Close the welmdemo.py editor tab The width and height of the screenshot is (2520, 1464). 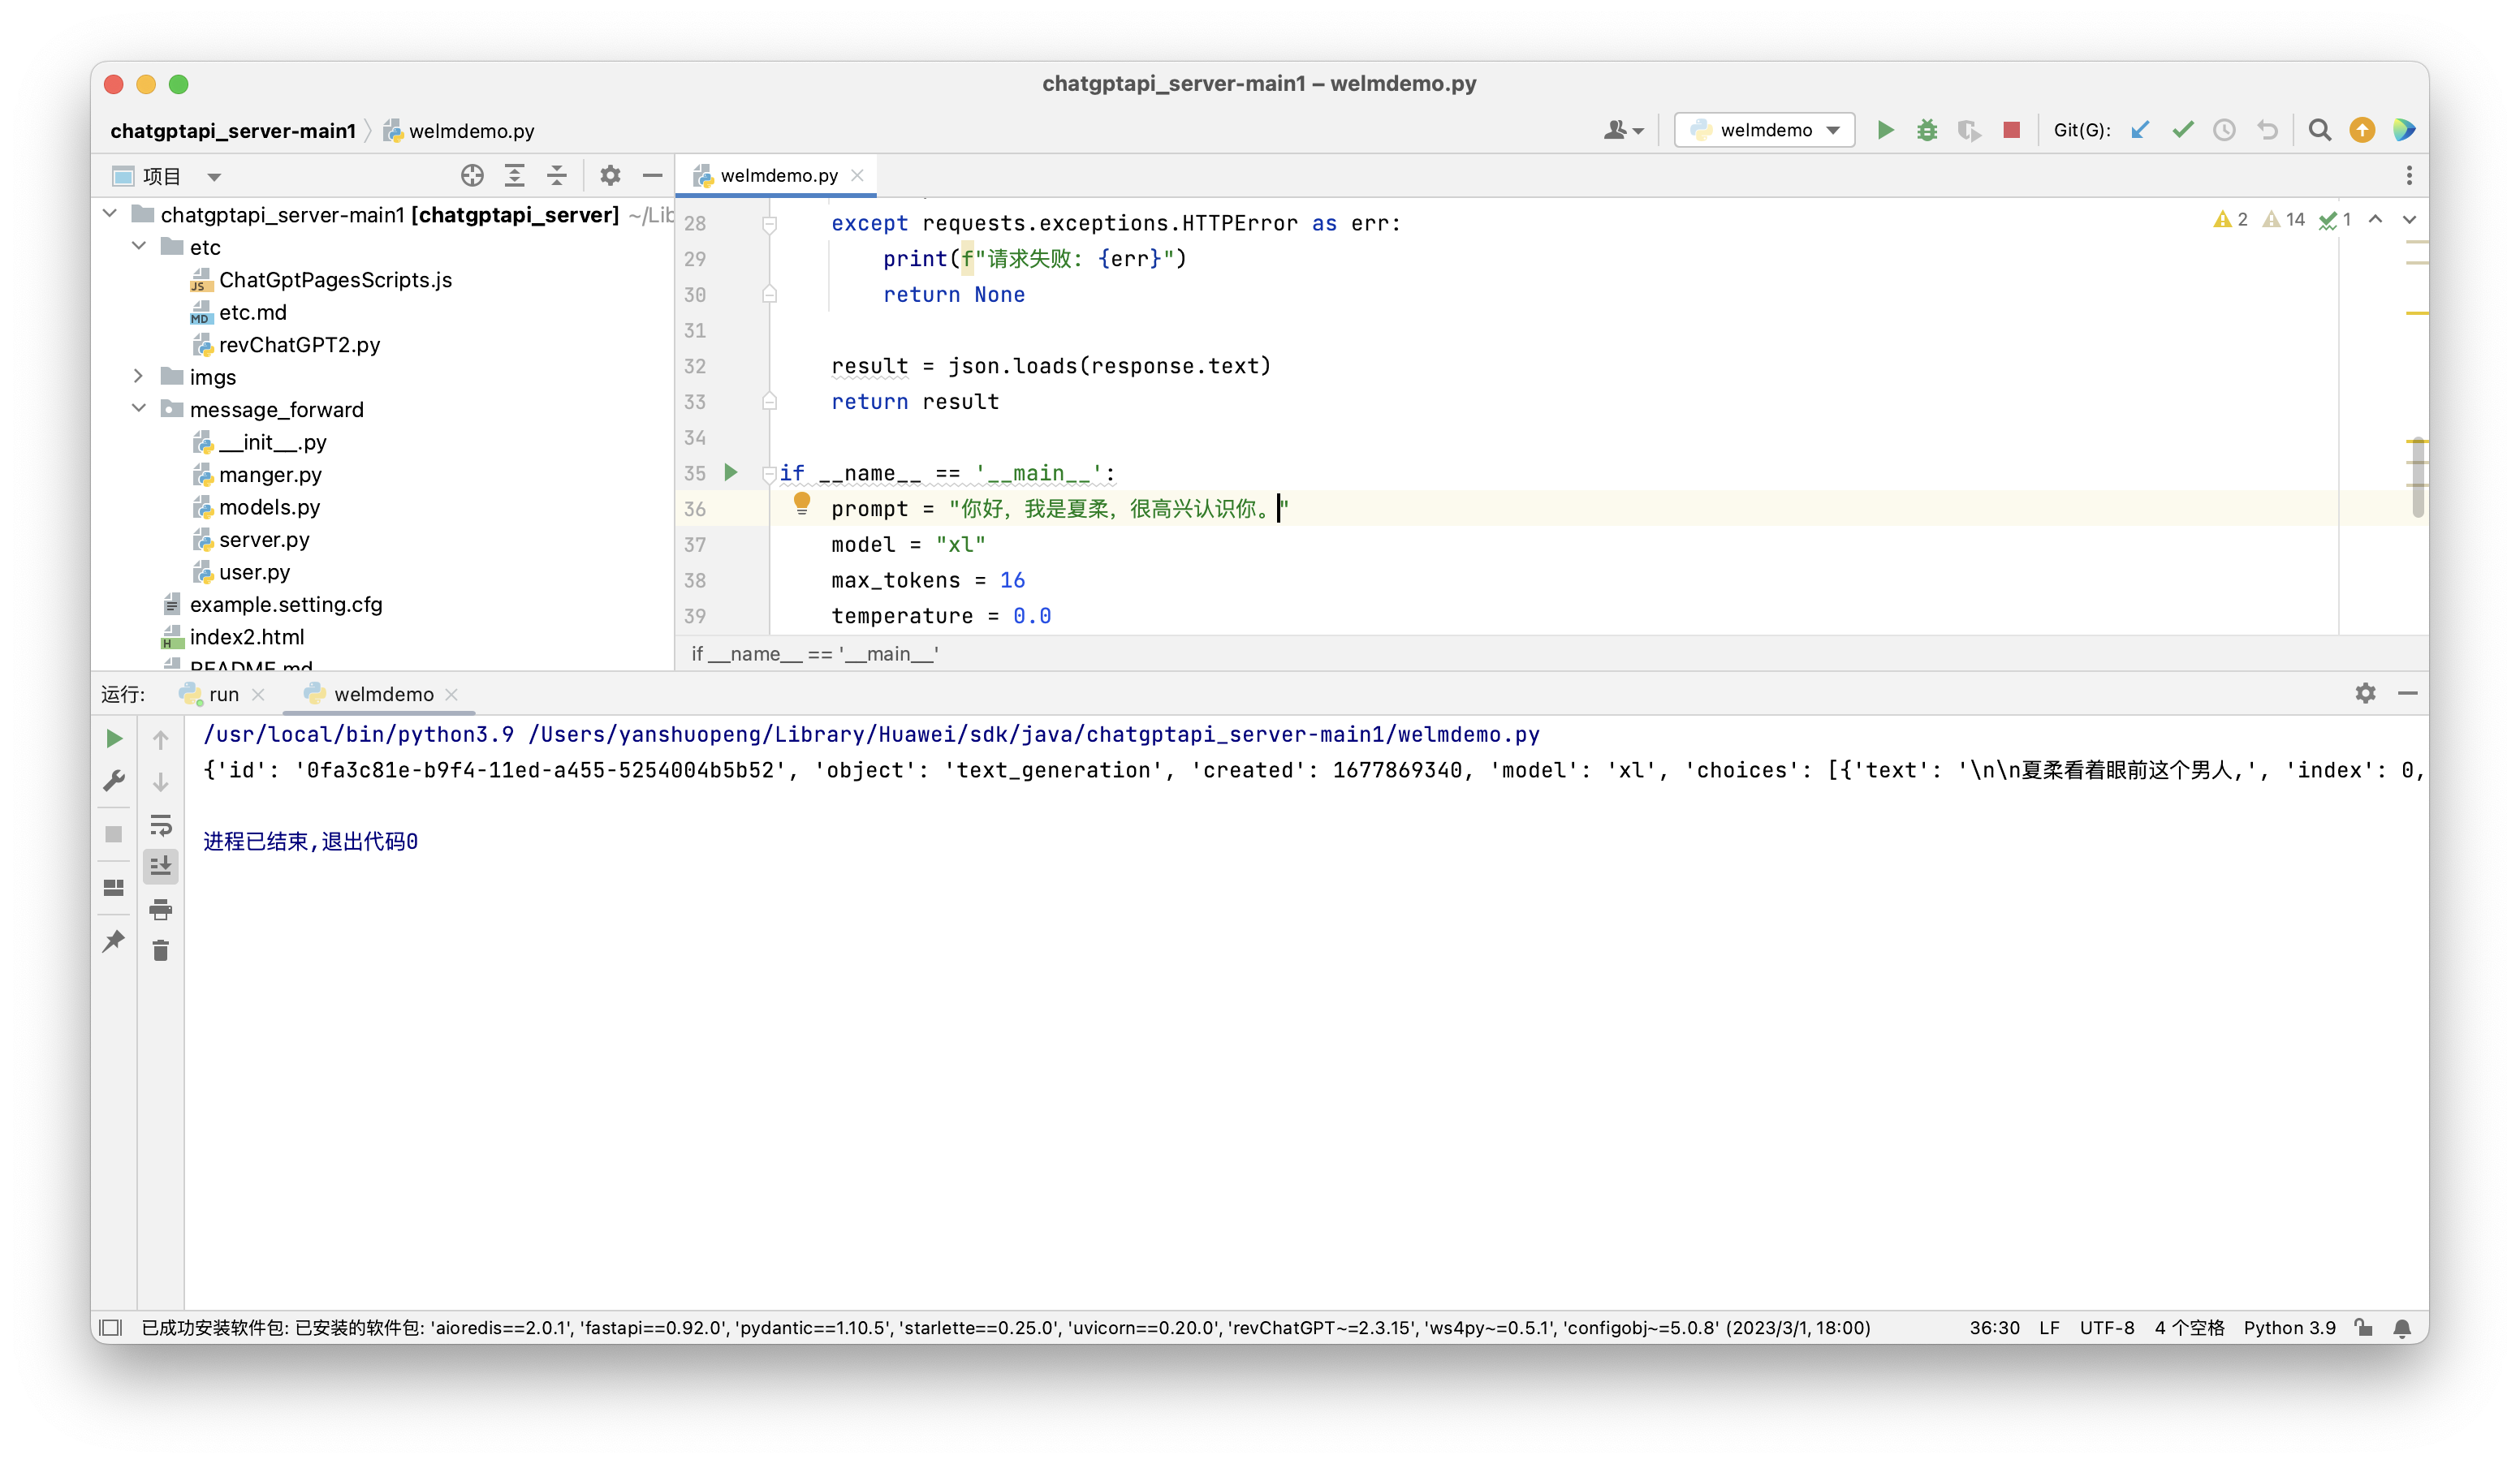tap(857, 176)
